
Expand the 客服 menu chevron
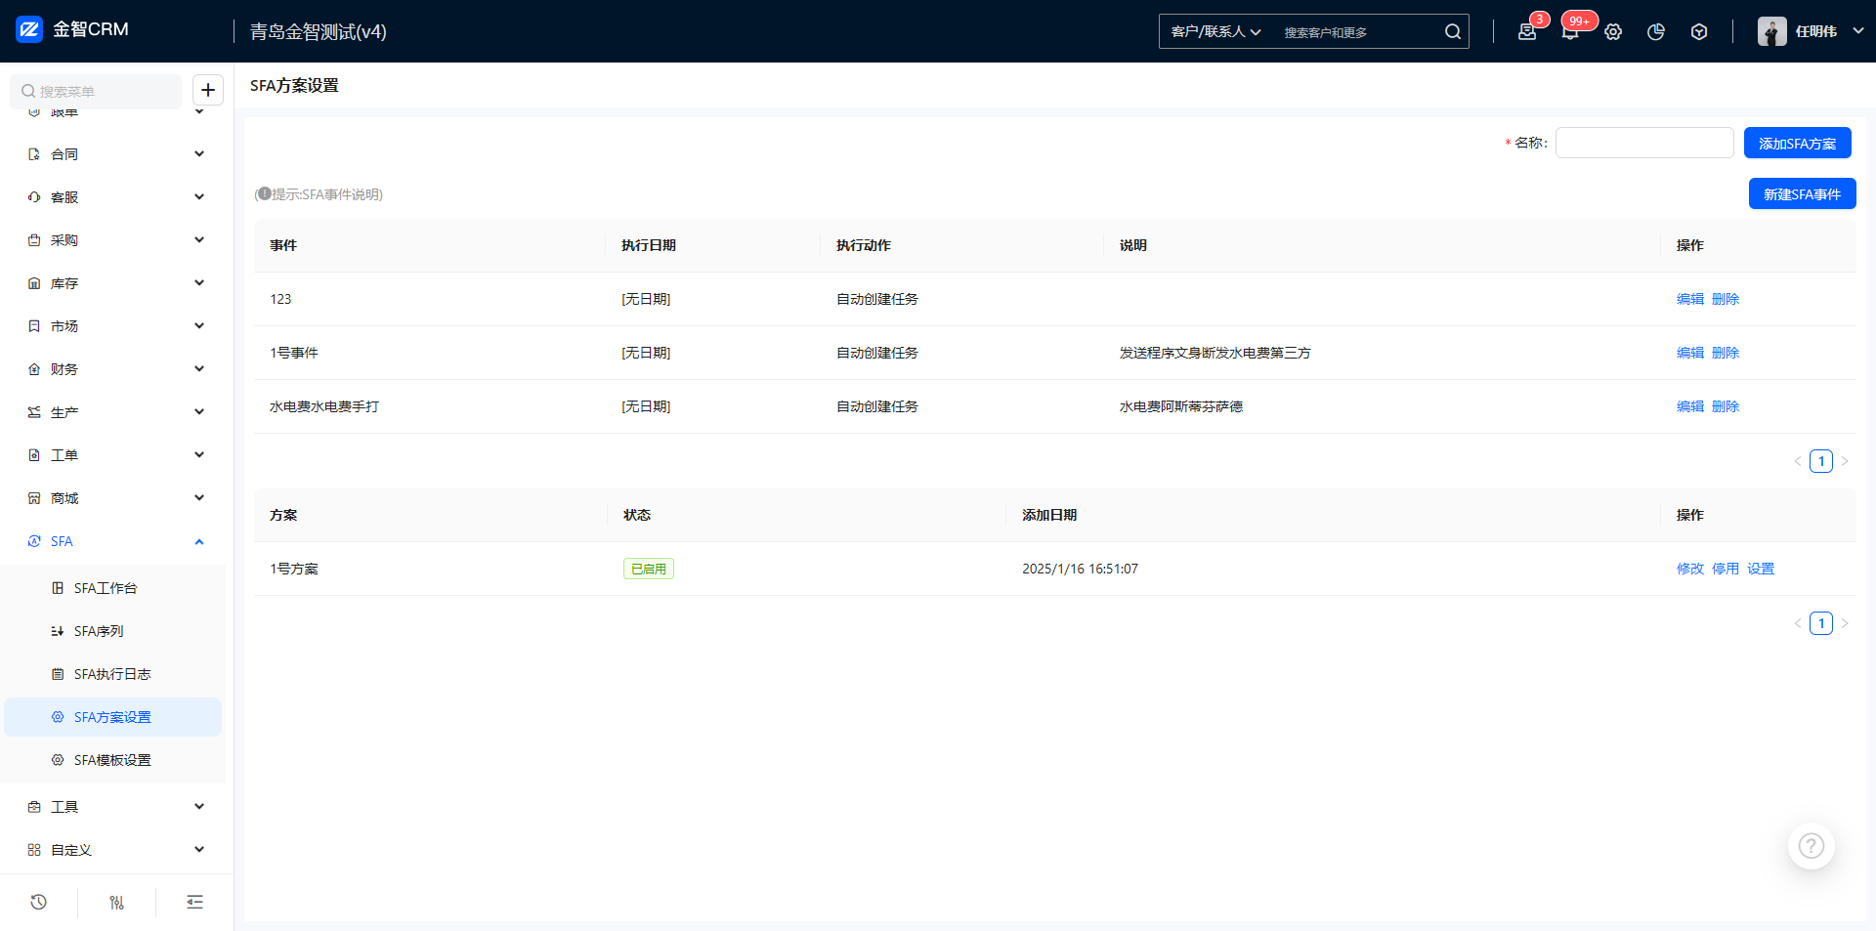(x=199, y=196)
